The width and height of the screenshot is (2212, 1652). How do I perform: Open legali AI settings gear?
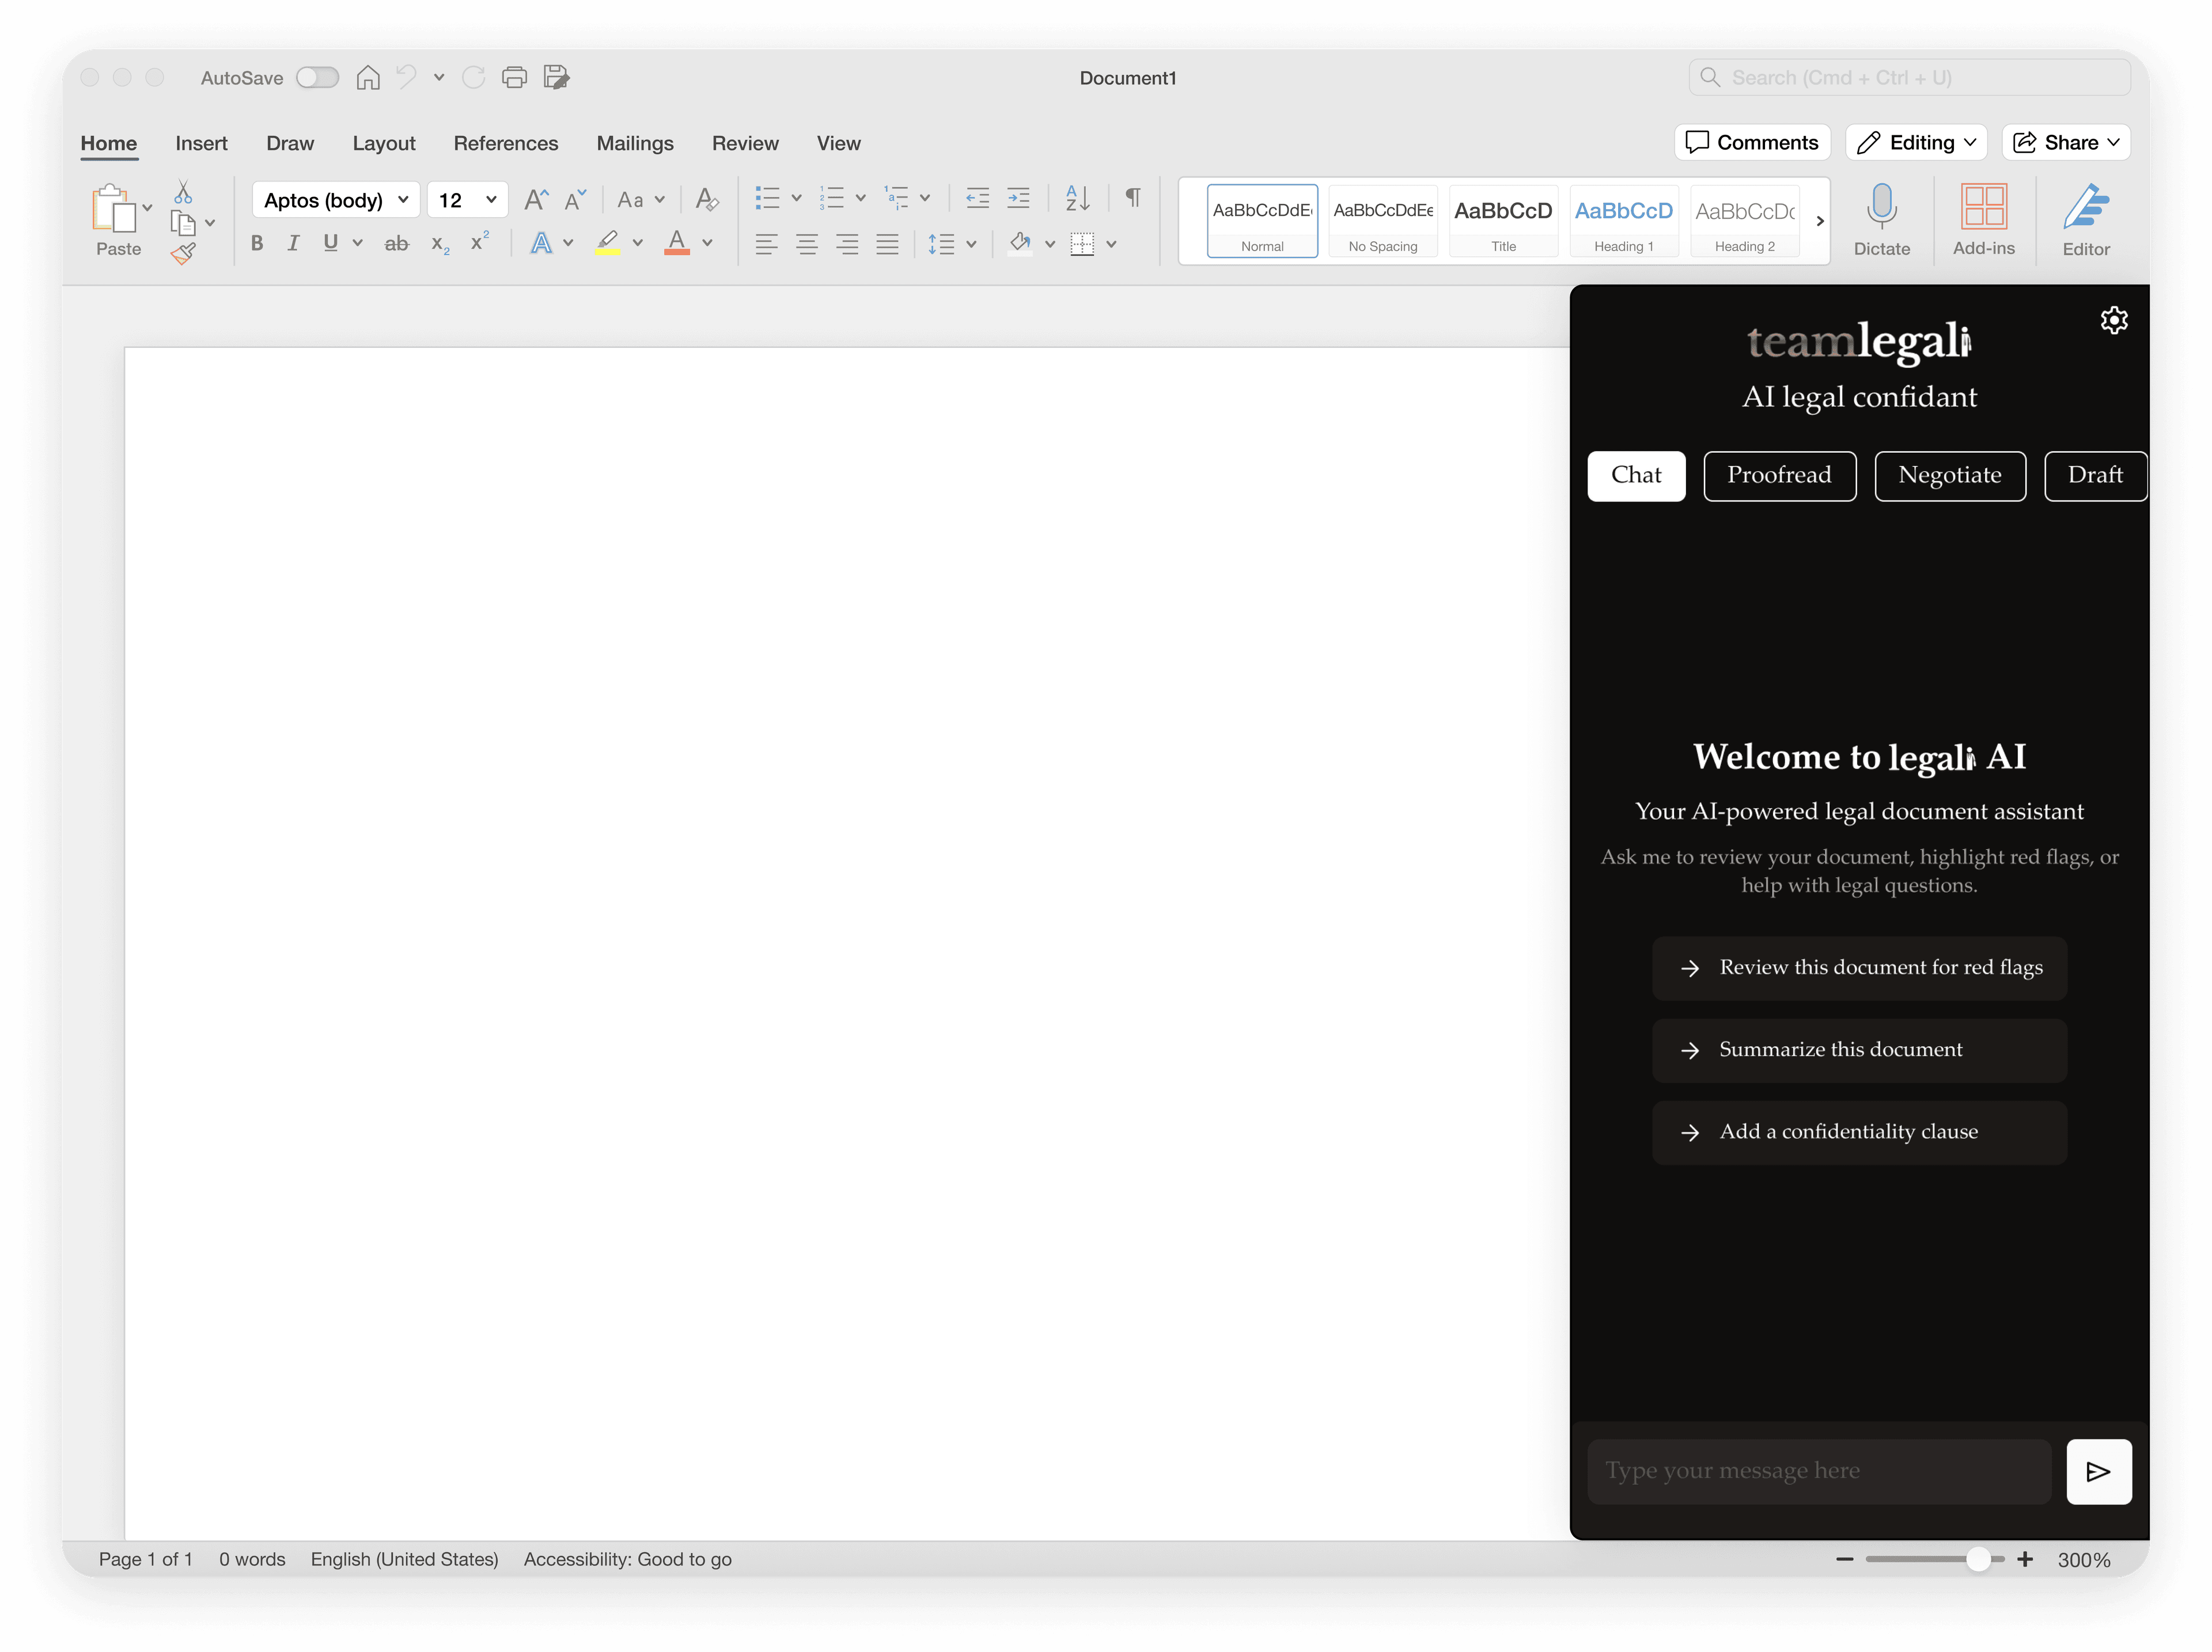point(2113,320)
